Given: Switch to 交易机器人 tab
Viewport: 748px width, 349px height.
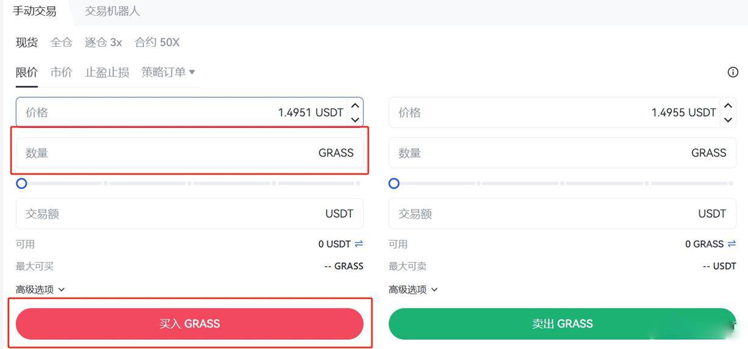Looking at the screenshot, I should (113, 12).
